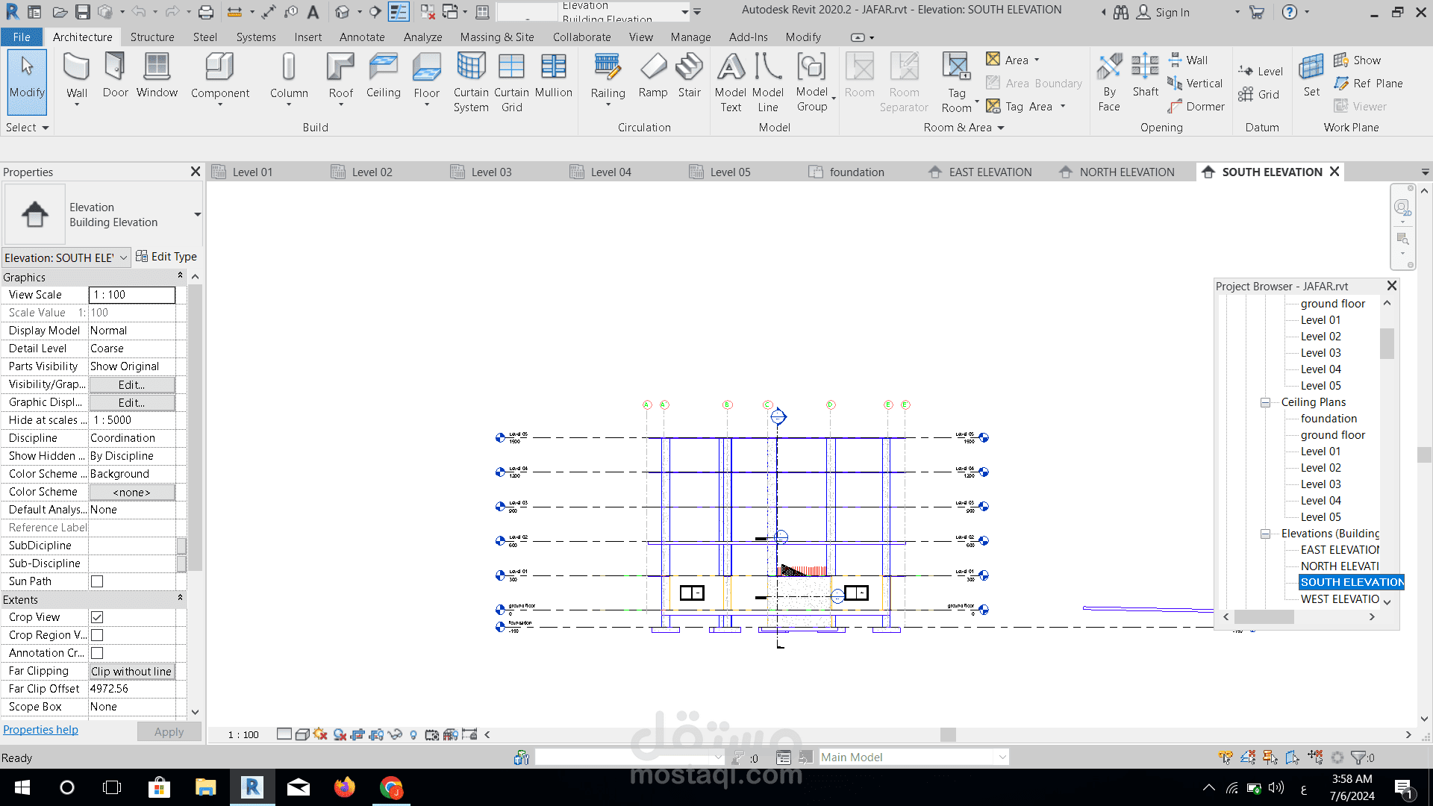Click the Far Clip Offset value field
The image size is (1433, 806).
(x=132, y=689)
